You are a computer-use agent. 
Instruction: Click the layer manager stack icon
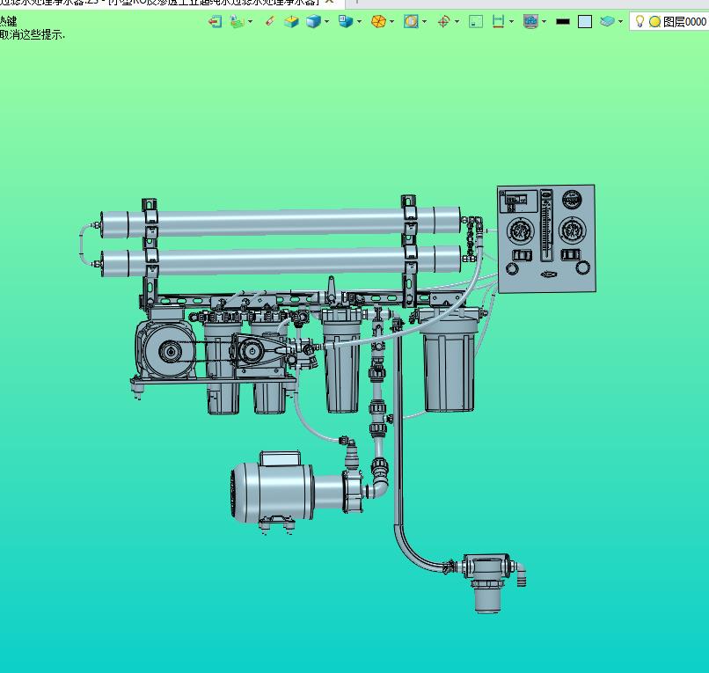pyautogui.click(x=608, y=21)
